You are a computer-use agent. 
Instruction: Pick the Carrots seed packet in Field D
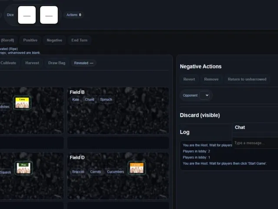coord(137,168)
